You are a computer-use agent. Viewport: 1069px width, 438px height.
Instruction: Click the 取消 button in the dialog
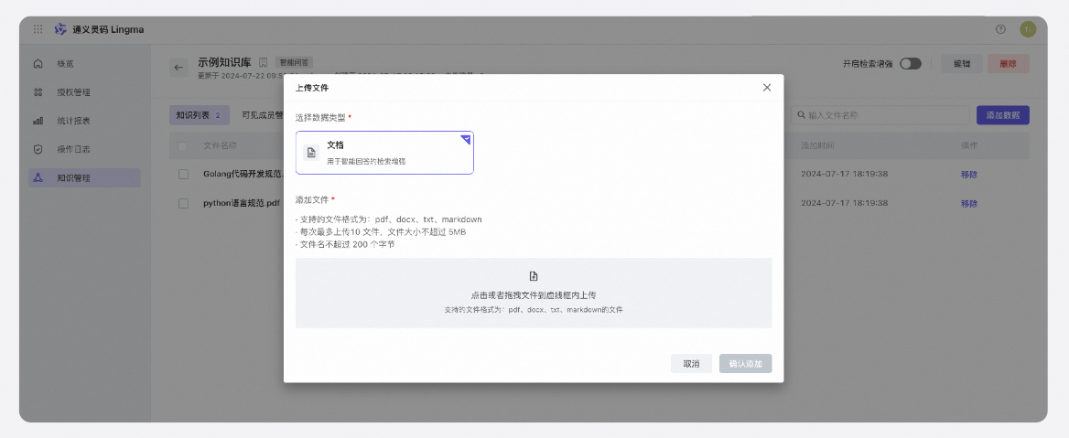[x=691, y=364]
